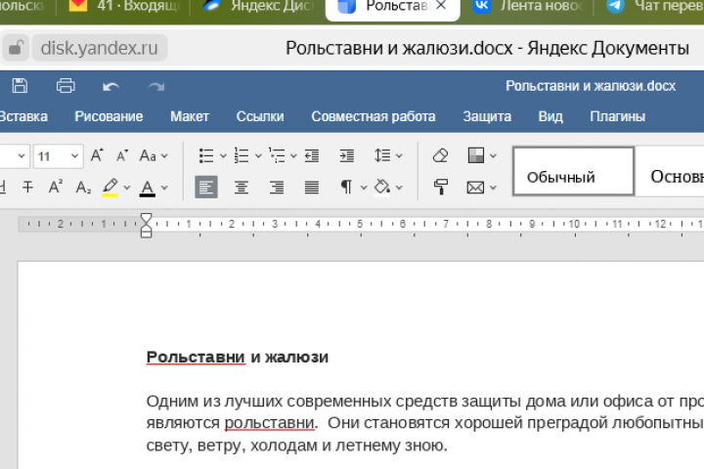Open bullet list style dropdown
Image resolution: width=704 pixels, height=469 pixels.
coord(223,156)
